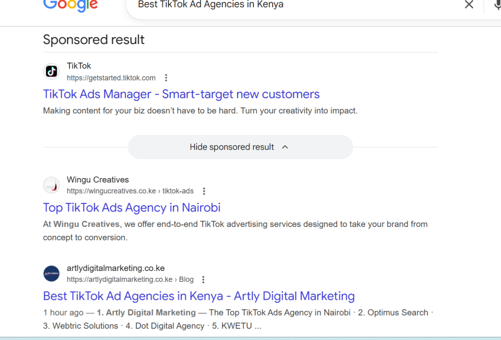Viewport: 501px width, 340px height.
Task: Open Best TikTok Ad Agencies in Kenya link
Action: (199, 296)
